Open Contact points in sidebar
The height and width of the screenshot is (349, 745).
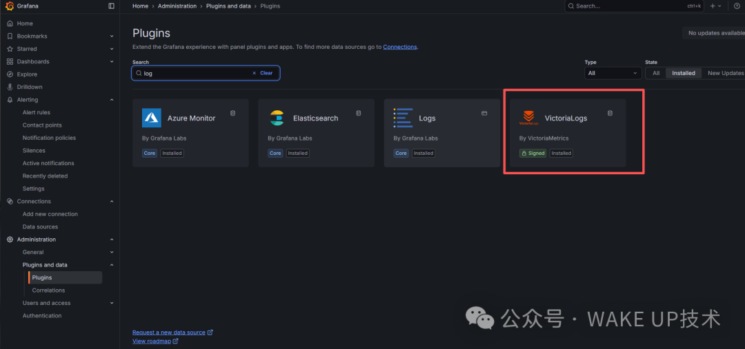click(42, 125)
